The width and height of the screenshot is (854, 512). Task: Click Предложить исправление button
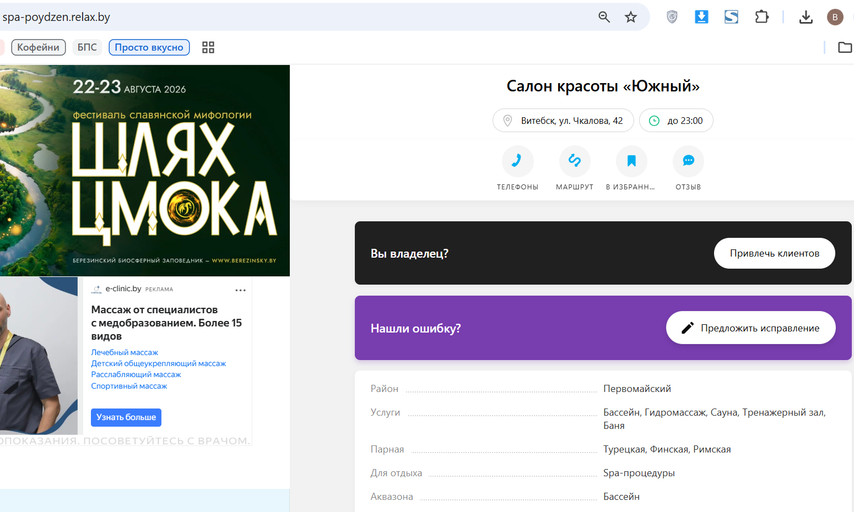751,328
